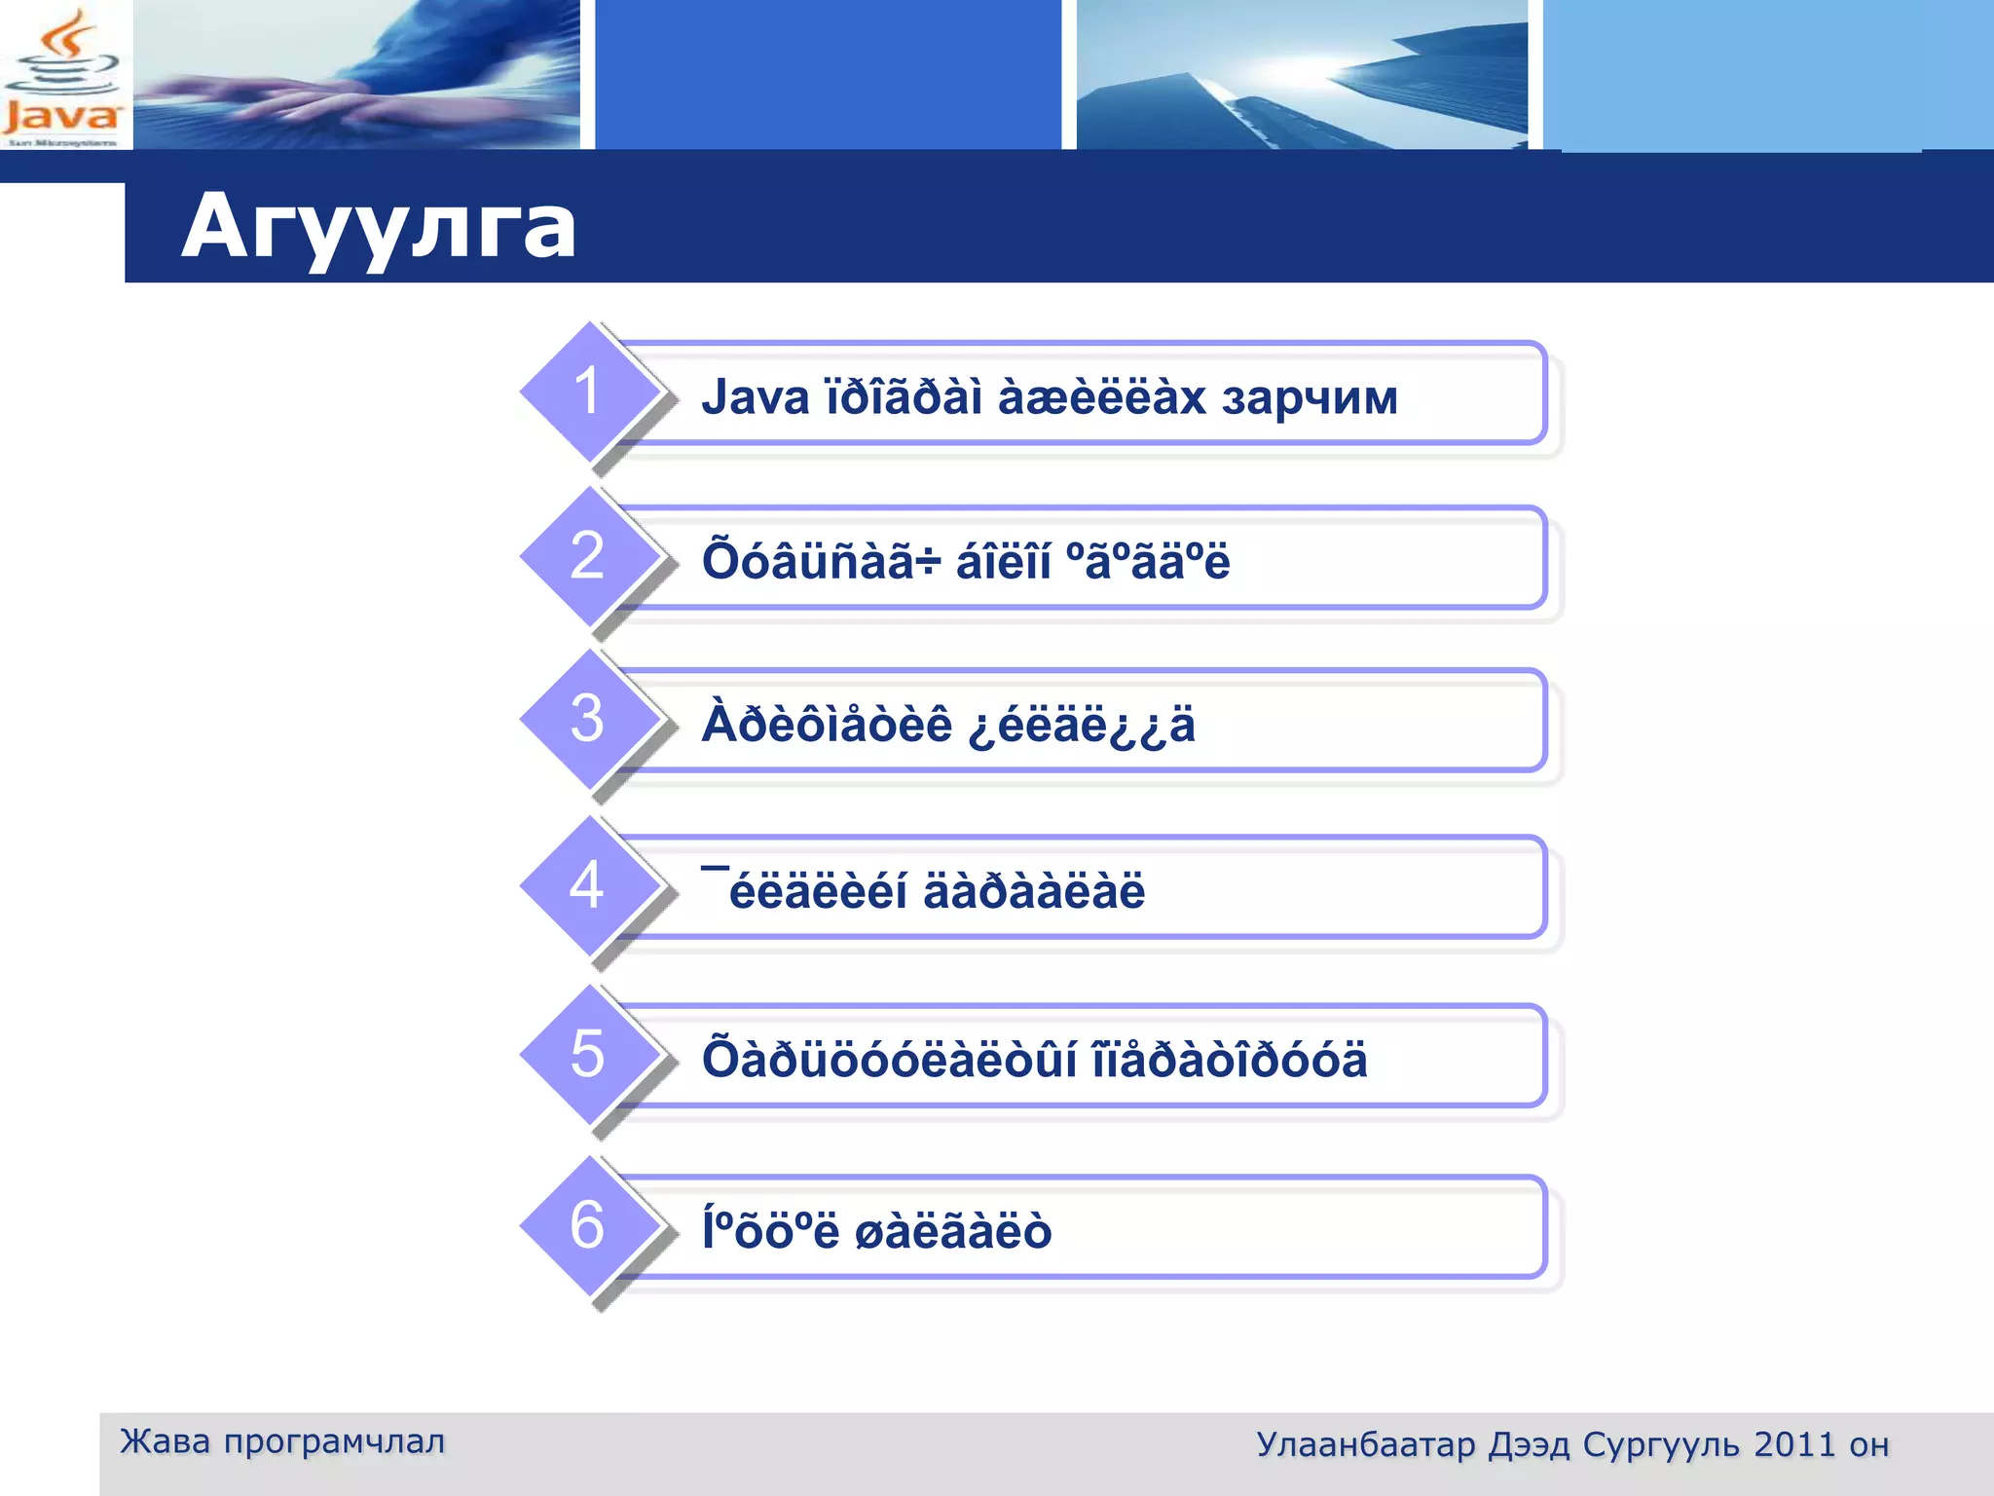The width and height of the screenshot is (1994, 1496).
Task: Click the number 2 diamond marker
Action: click(x=588, y=556)
